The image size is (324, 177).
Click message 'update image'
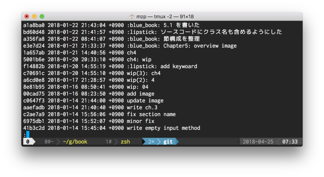[145, 101]
